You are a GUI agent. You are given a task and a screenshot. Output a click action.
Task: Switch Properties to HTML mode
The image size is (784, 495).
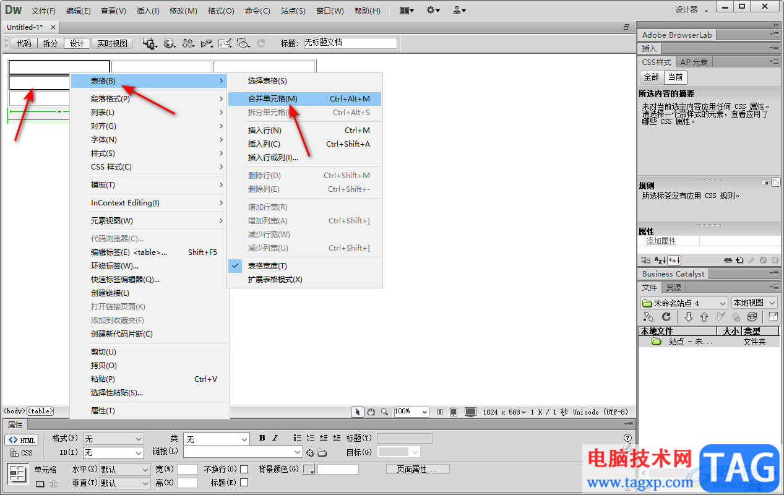click(x=22, y=440)
